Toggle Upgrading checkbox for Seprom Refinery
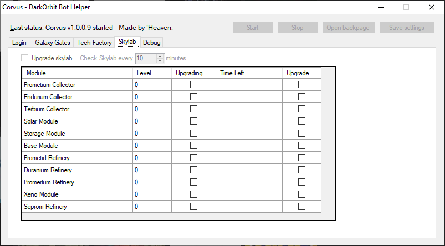The height and width of the screenshot is (246, 445). (193, 207)
